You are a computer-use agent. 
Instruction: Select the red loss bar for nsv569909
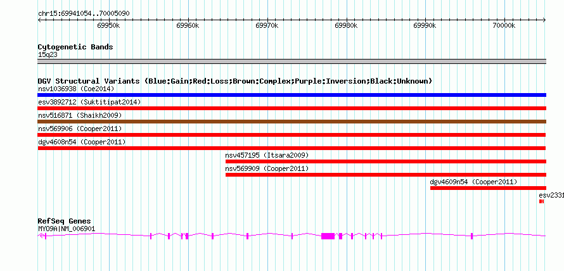pos(385,175)
